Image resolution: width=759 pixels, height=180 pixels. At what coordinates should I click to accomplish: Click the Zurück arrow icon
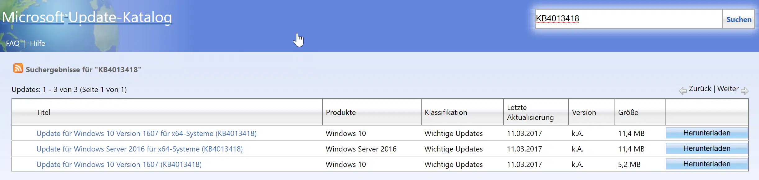coord(683,91)
